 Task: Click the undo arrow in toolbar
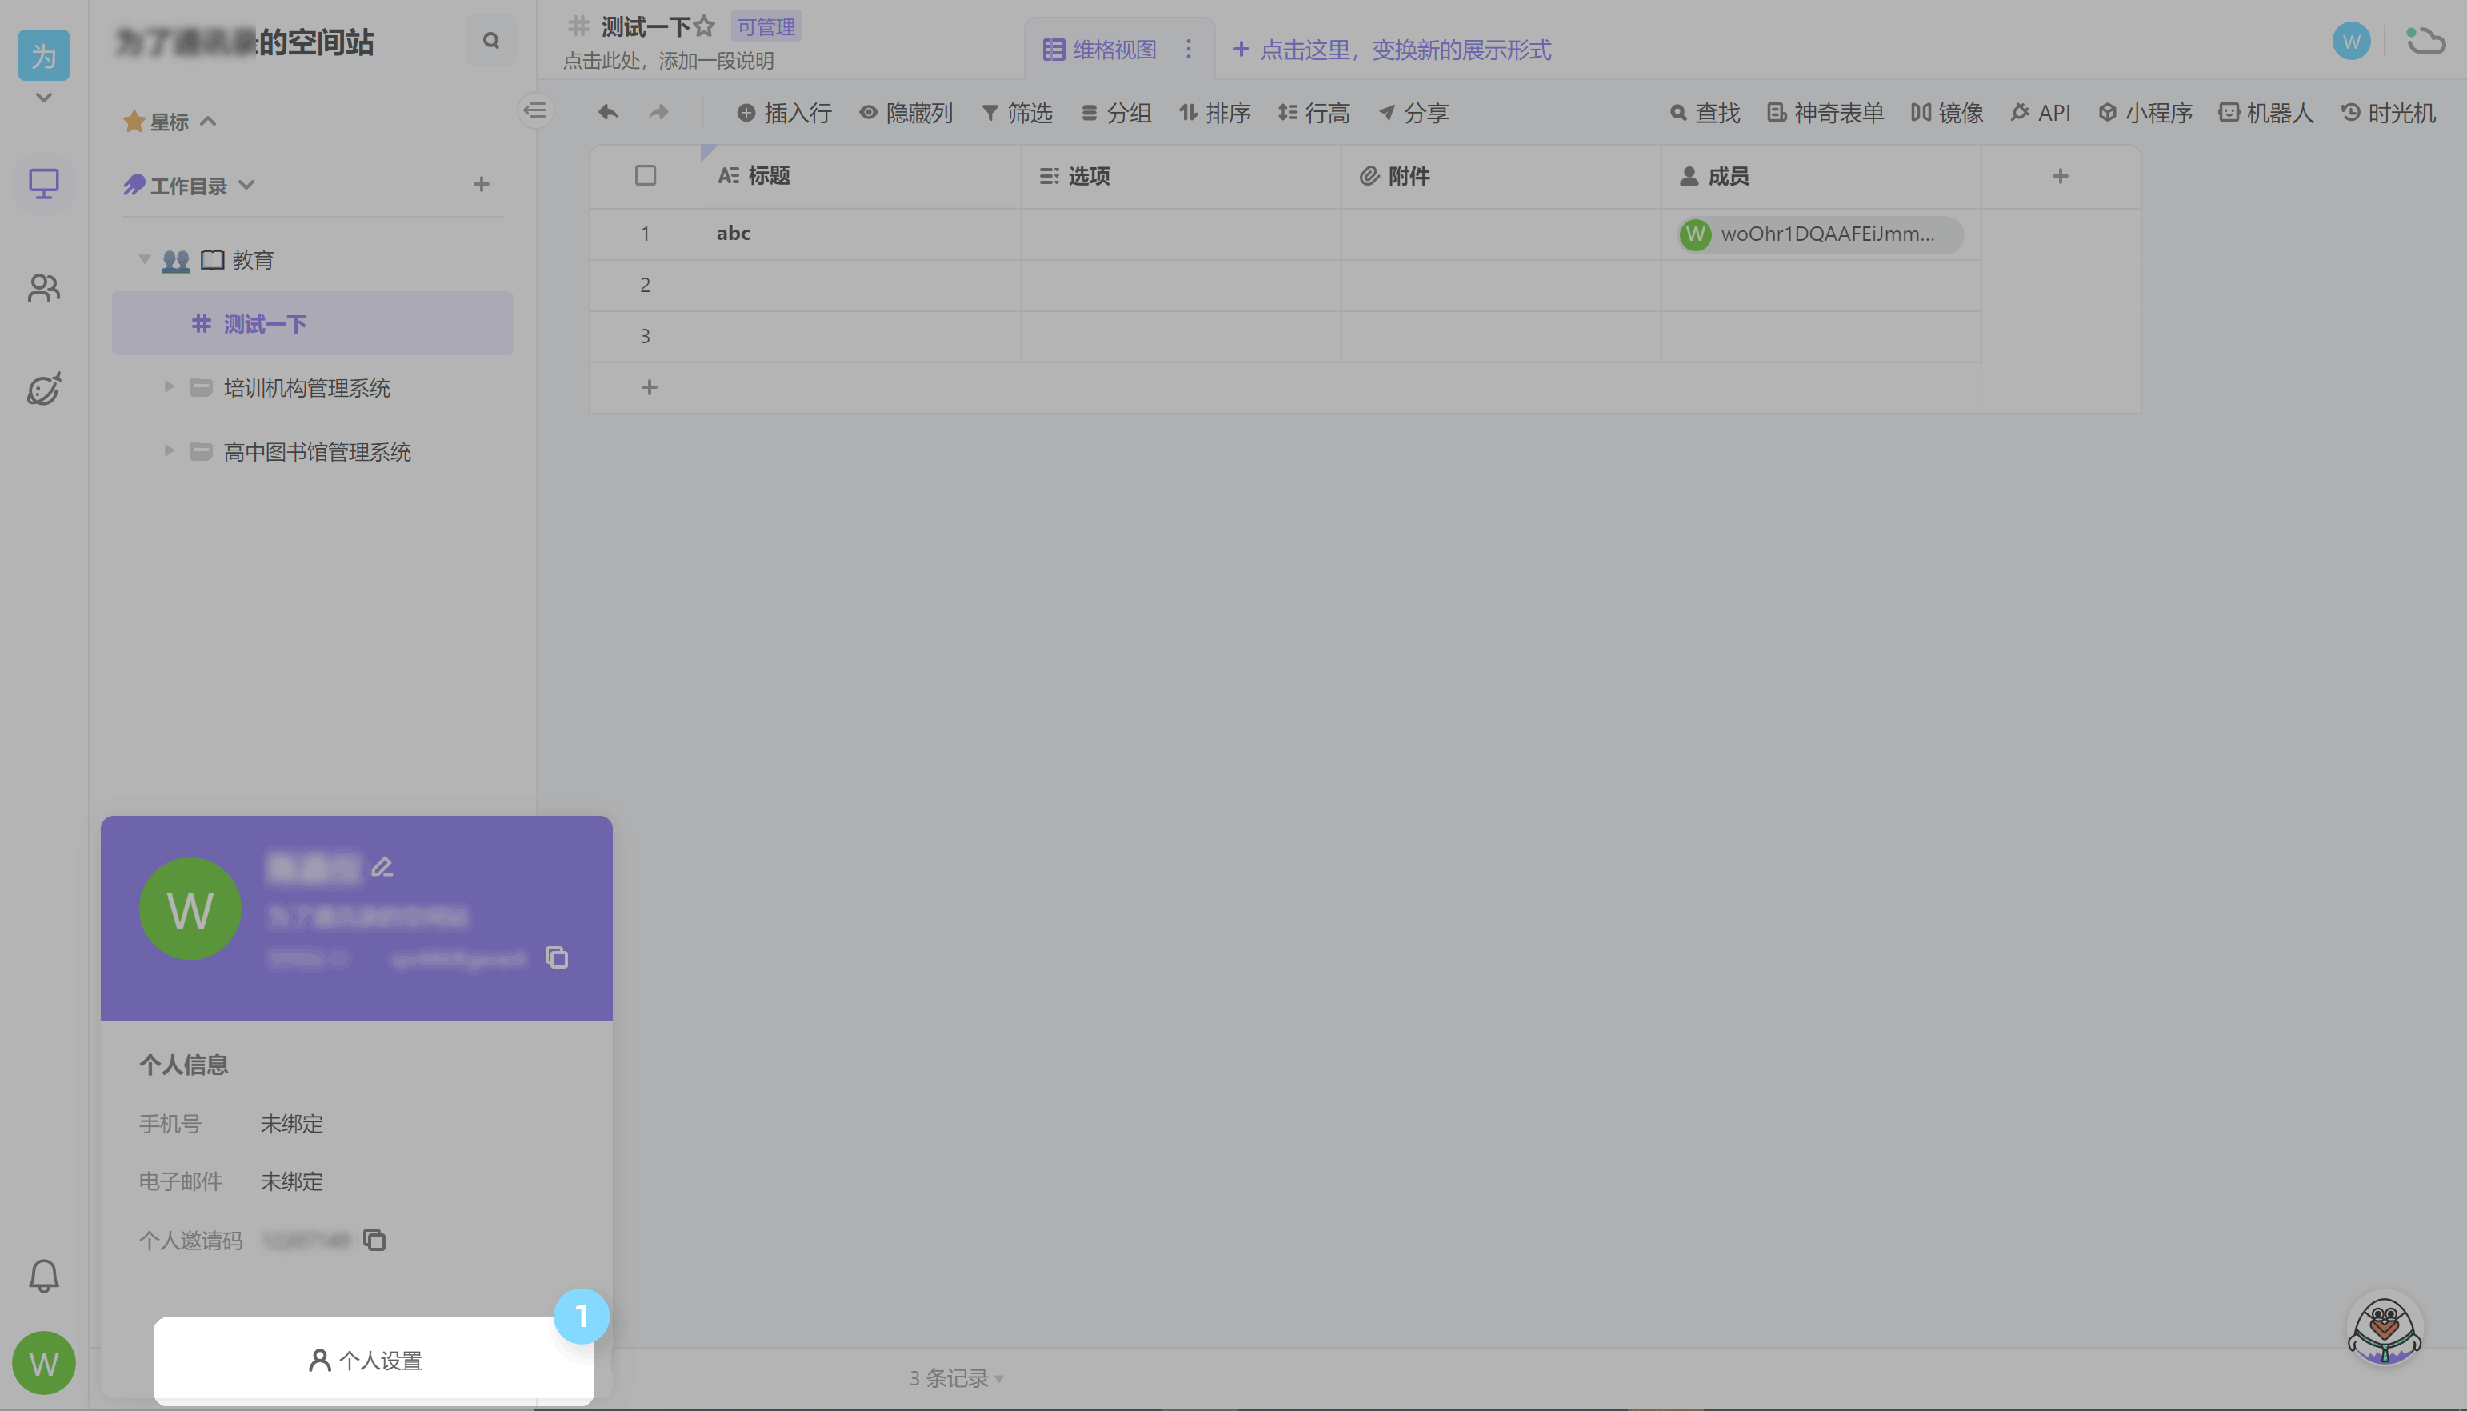(607, 113)
